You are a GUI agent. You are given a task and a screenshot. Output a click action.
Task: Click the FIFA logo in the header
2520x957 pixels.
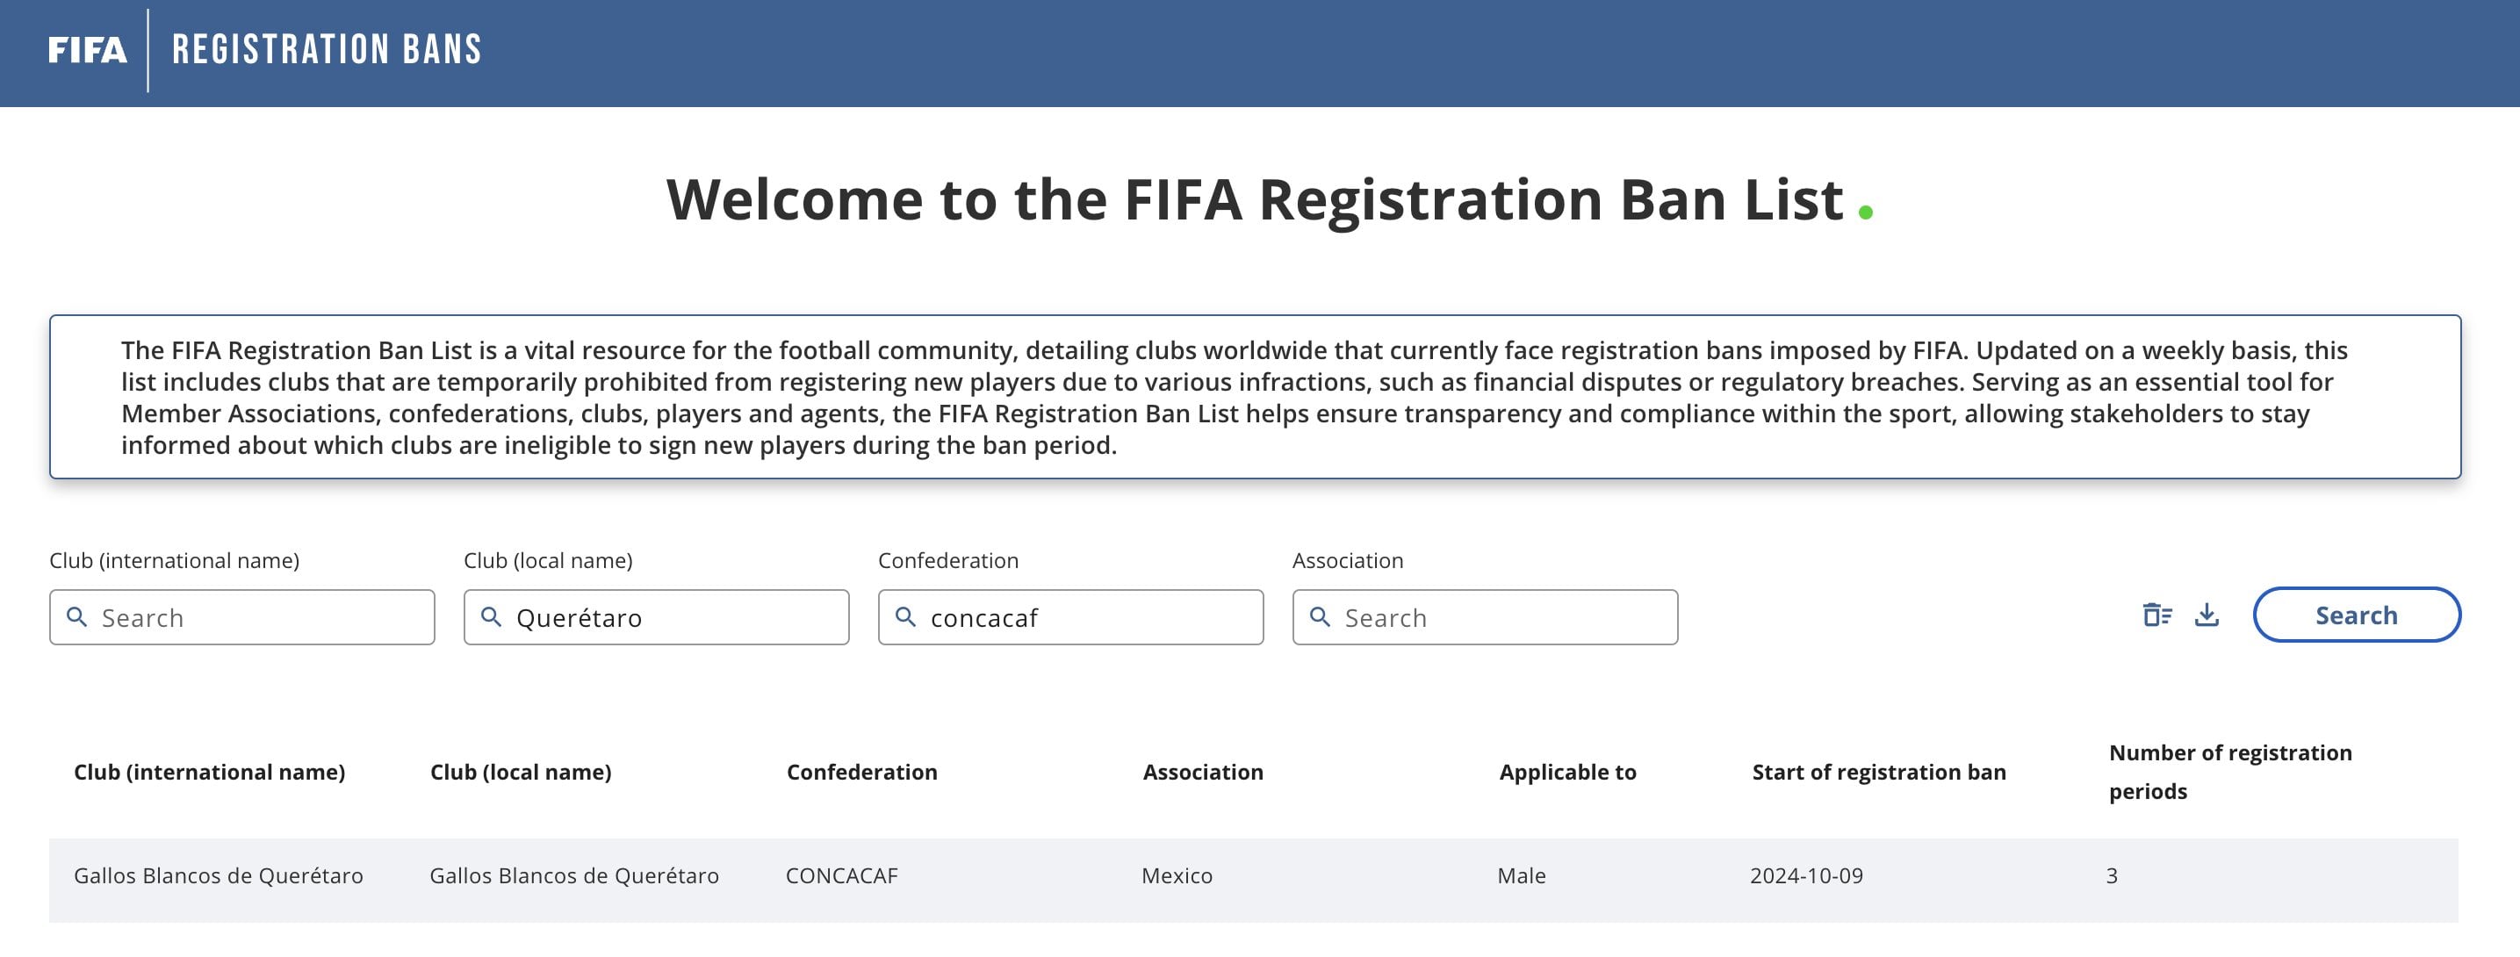[87, 50]
